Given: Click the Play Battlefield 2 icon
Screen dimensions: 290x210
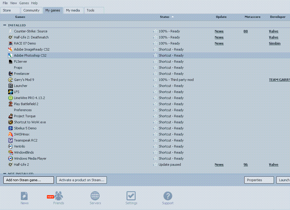Looking at the screenshot, I should tap(11, 104).
